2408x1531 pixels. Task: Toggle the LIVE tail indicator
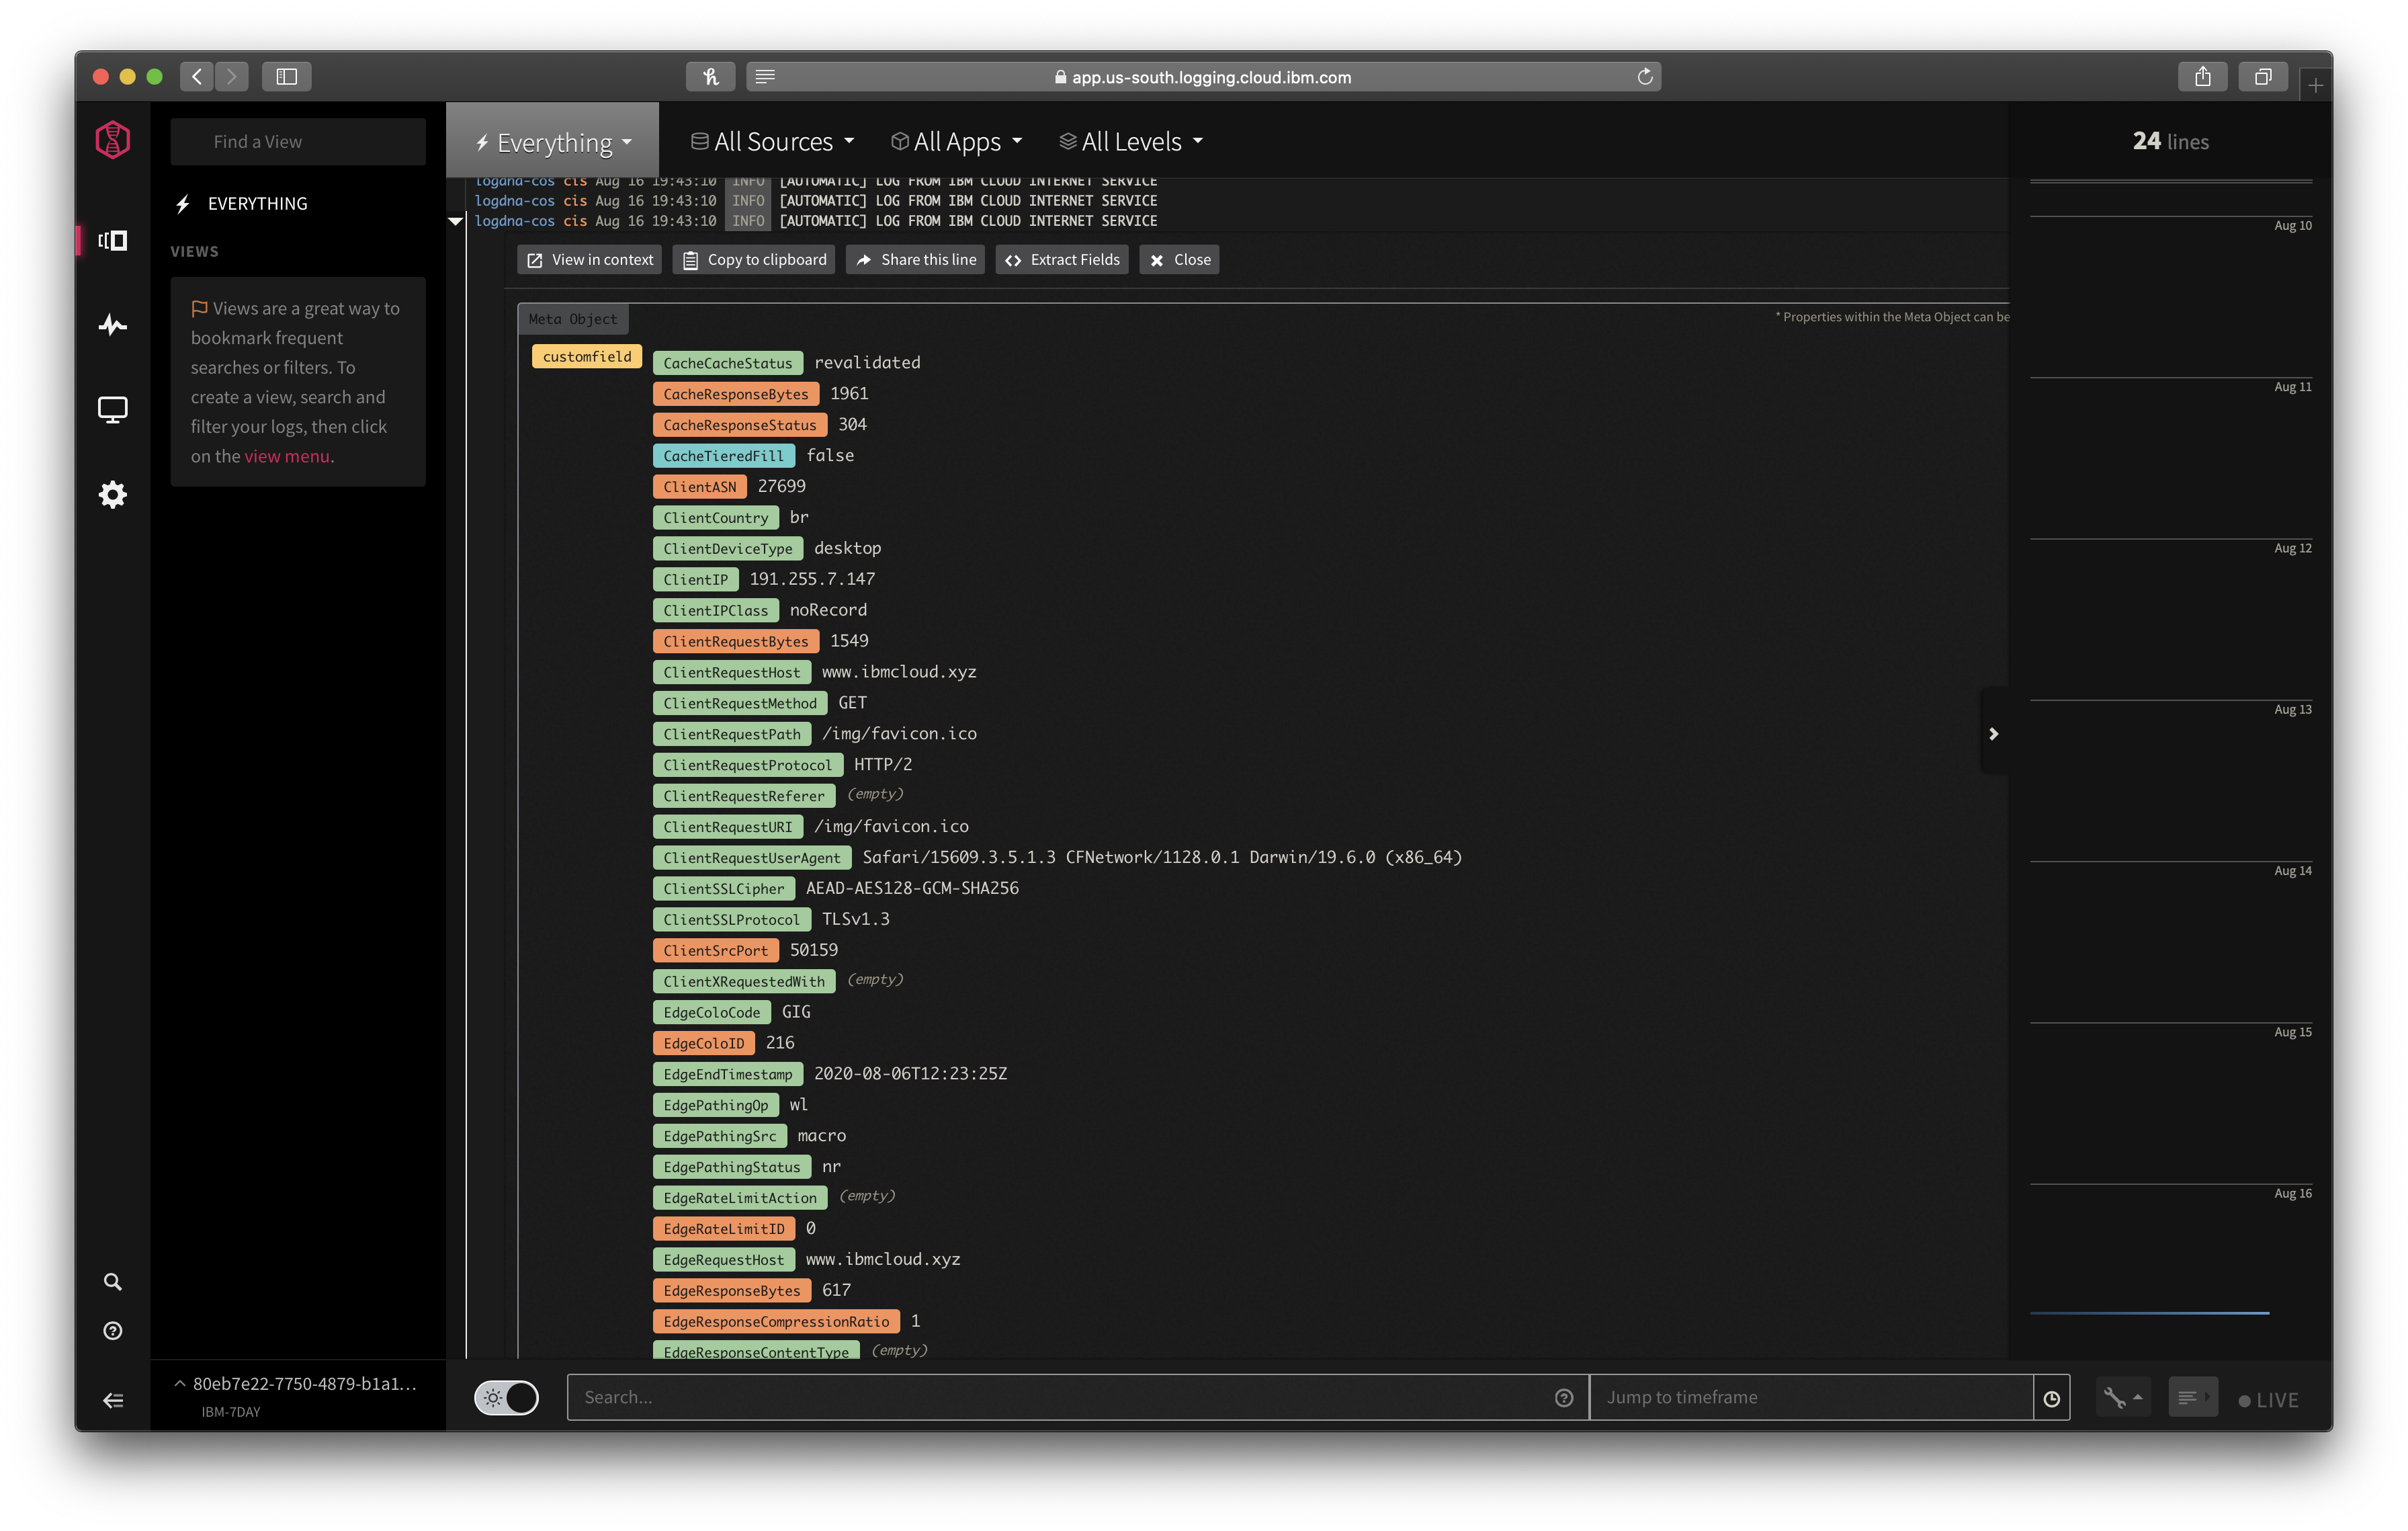pyautogui.click(x=2268, y=1400)
